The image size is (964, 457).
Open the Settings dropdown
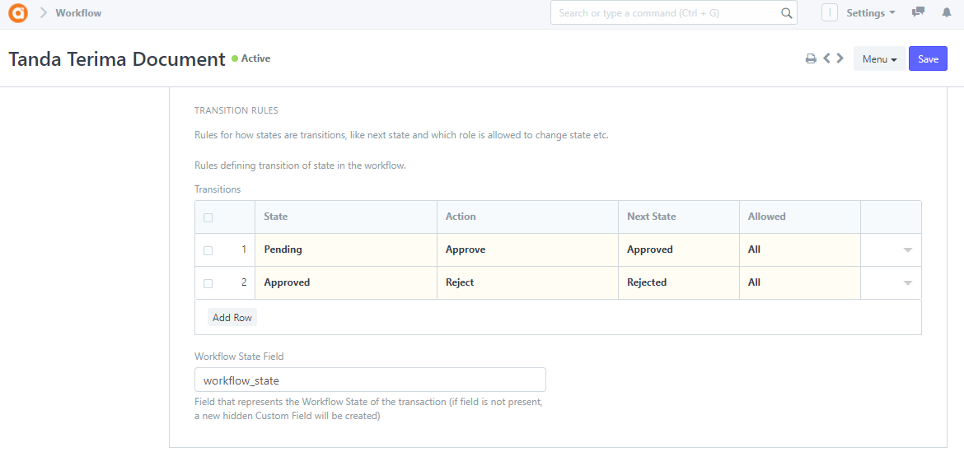click(871, 13)
